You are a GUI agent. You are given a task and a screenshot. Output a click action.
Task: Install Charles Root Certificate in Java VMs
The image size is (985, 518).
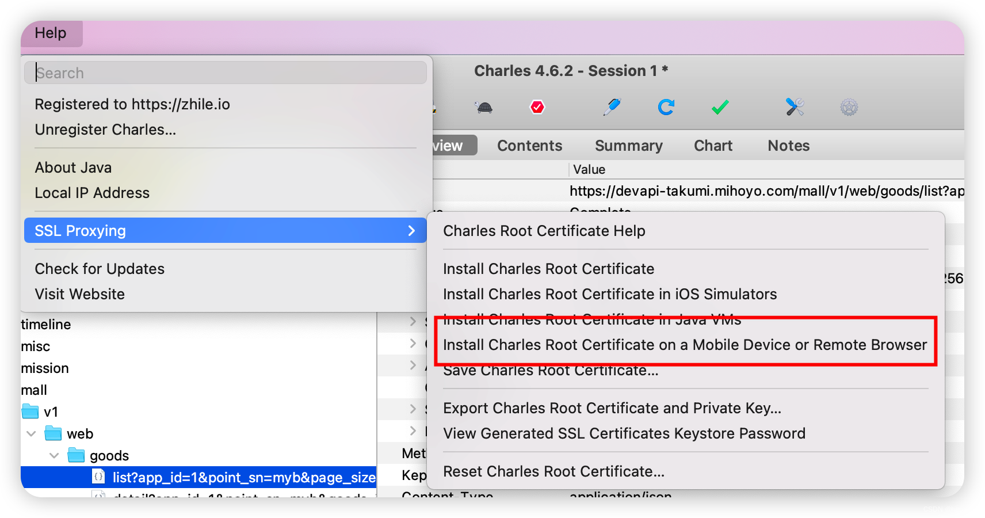pos(592,319)
